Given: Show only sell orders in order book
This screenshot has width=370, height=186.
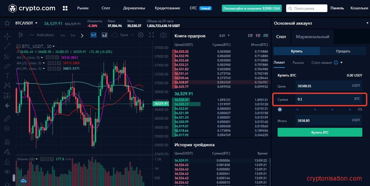Looking at the screenshot, I should point(258,35).
